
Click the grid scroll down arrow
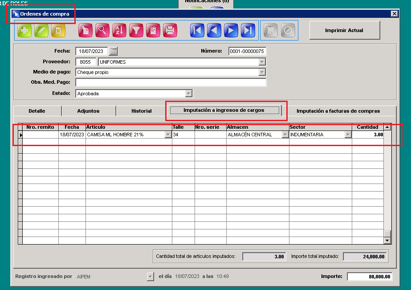click(x=387, y=240)
